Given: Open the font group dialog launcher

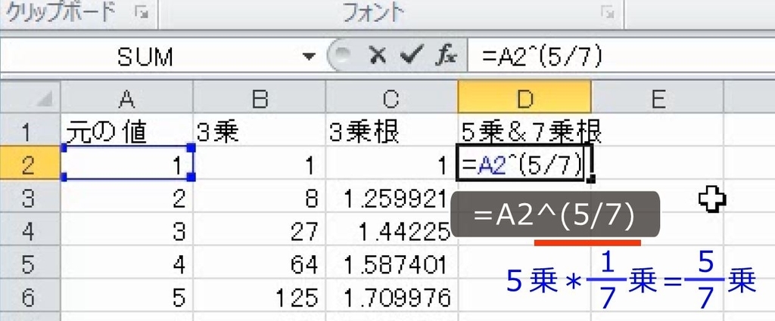Looking at the screenshot, I should tap(608, 14).
